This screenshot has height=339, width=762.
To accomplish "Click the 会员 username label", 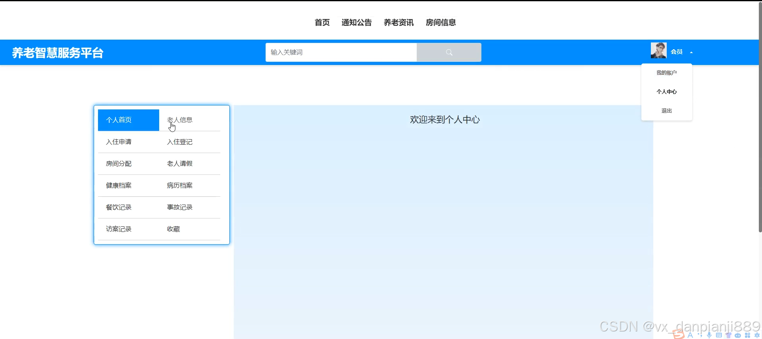I will [677, 52].
